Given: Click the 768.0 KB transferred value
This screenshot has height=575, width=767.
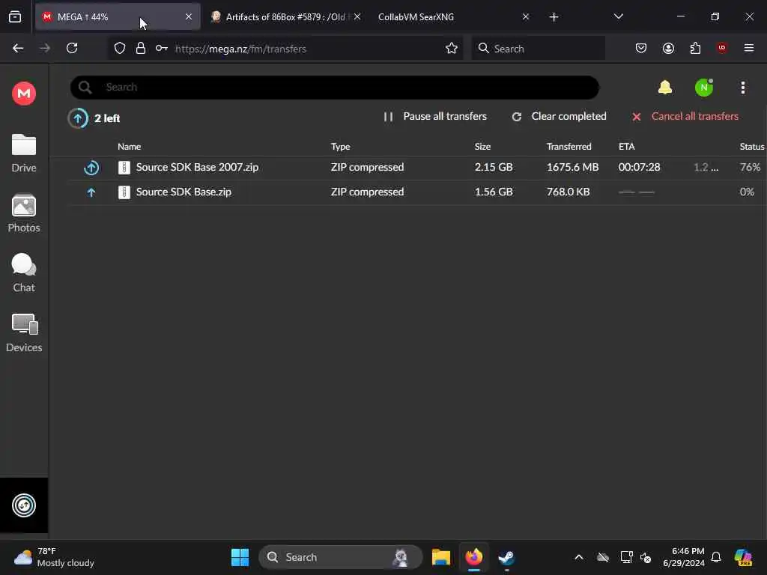Looking at the screenshot, I should tap(568, 192).
